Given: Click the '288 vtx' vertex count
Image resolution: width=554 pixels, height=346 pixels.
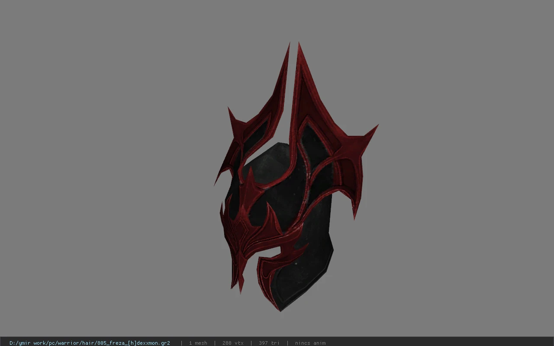Looking at the screenshot, I should click(x=233, y=343).
